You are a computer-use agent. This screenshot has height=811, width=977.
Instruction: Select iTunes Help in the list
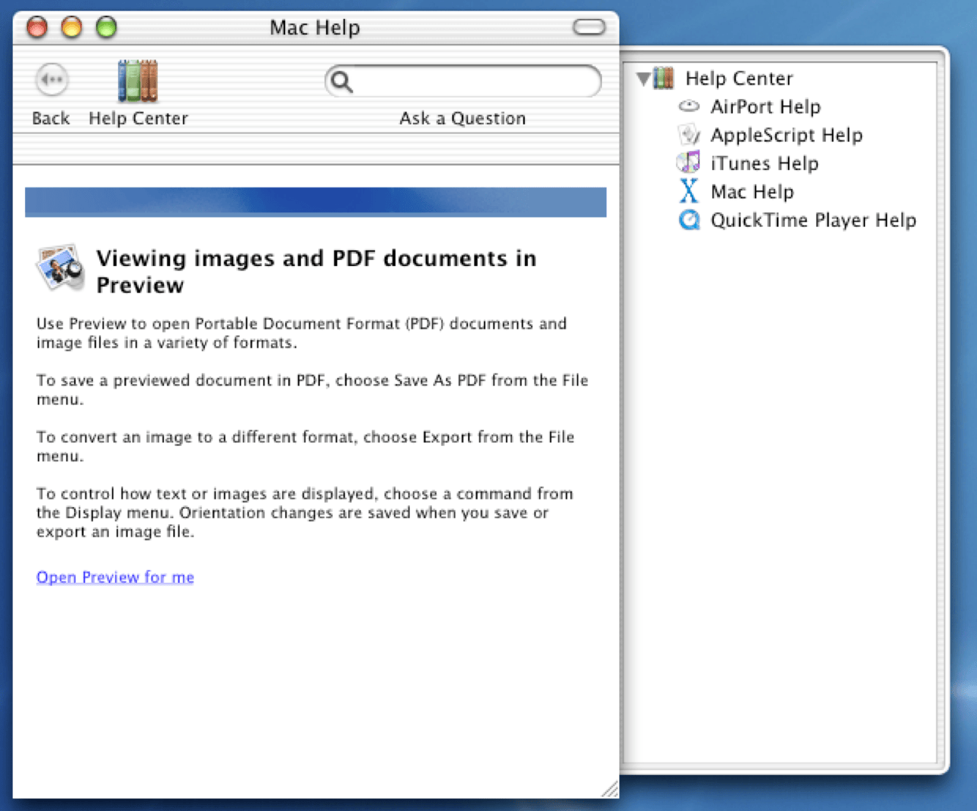pos(765,163)
